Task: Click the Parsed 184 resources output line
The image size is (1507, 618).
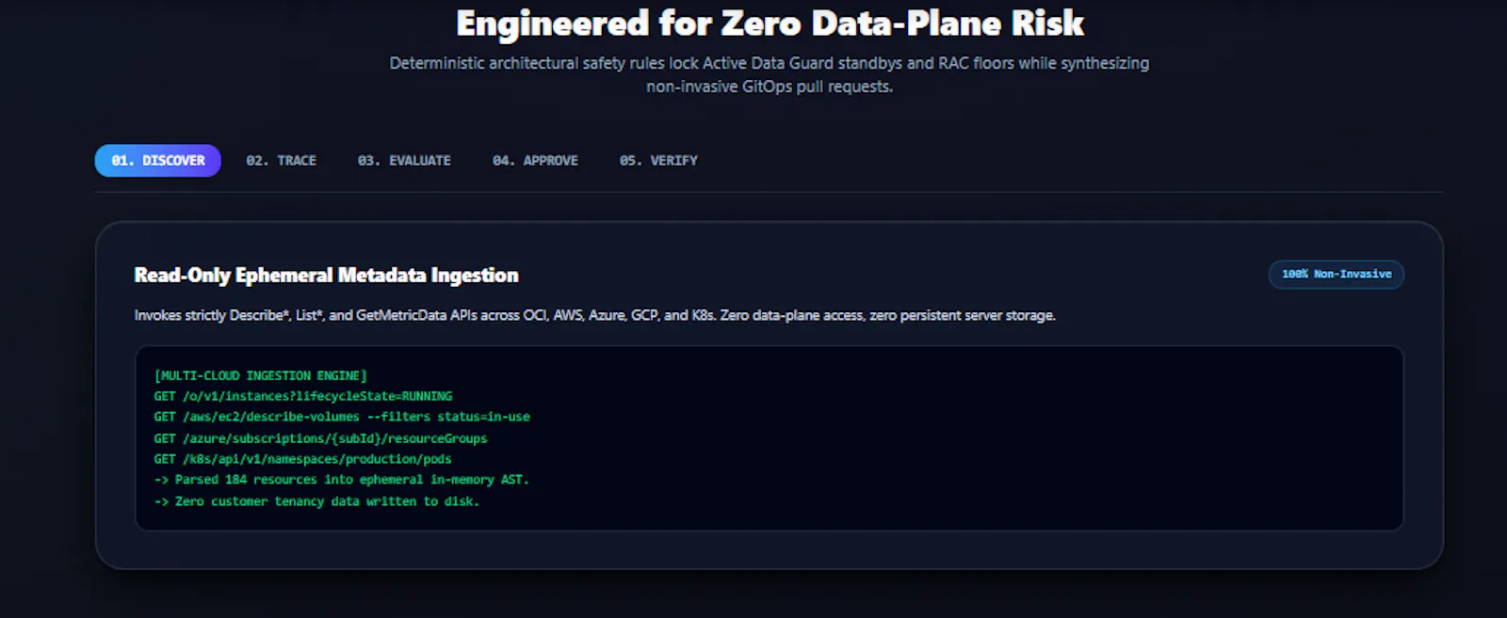Action: tap(342, 480)
